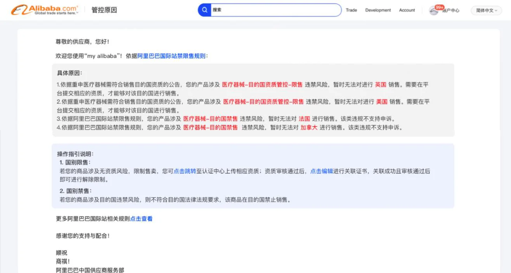Click the red 加拿大 country text
This screenshot has width=511, height=273.
[309, 127]
